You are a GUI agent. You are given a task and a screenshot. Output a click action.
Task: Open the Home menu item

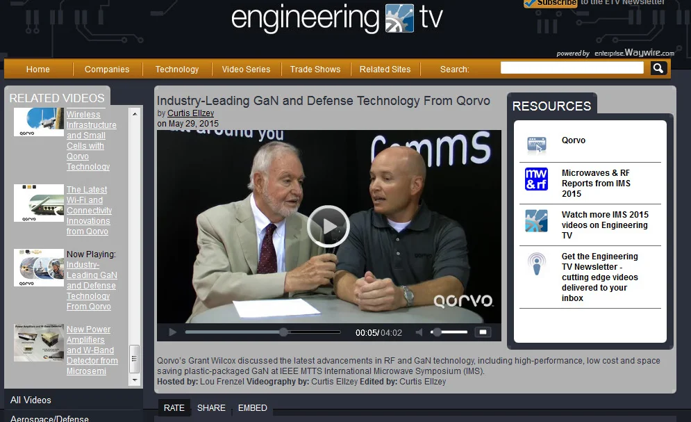coord(38,70)
